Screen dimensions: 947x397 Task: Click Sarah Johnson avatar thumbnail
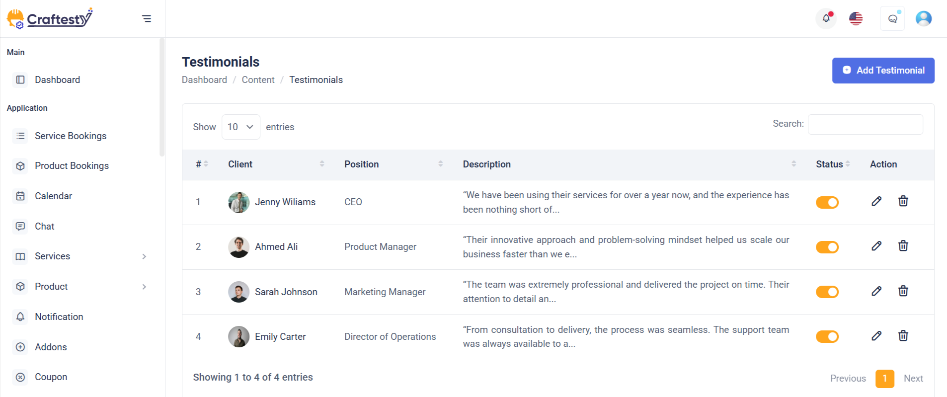[239, 292]
